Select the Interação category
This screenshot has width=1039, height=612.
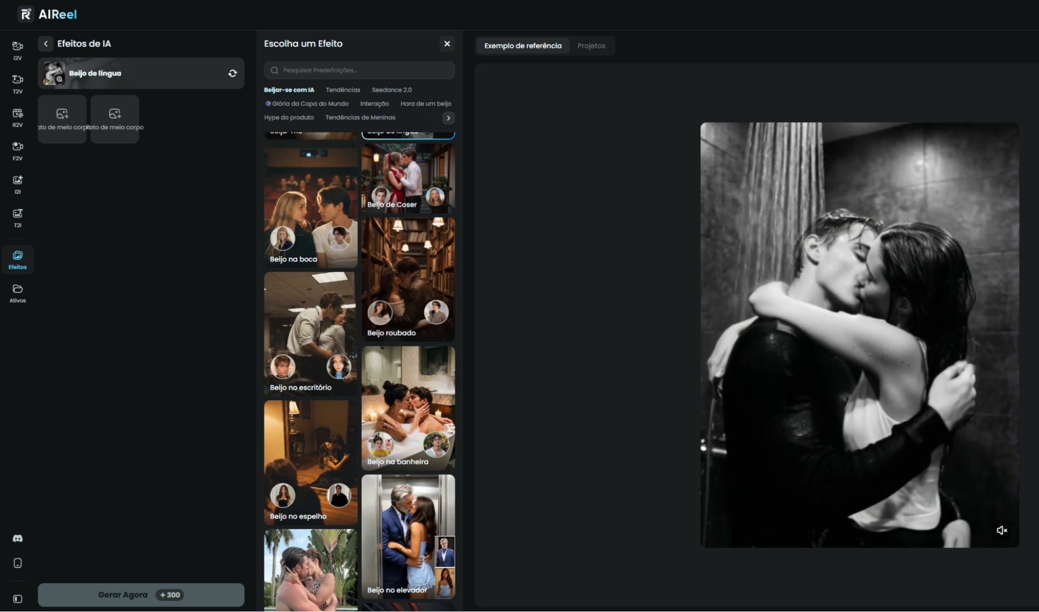tap(374, 104)
